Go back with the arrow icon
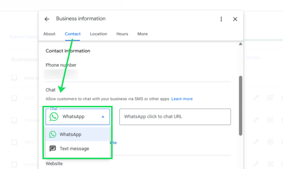This screenshot has width=283, height=169. tap(47, 19)
